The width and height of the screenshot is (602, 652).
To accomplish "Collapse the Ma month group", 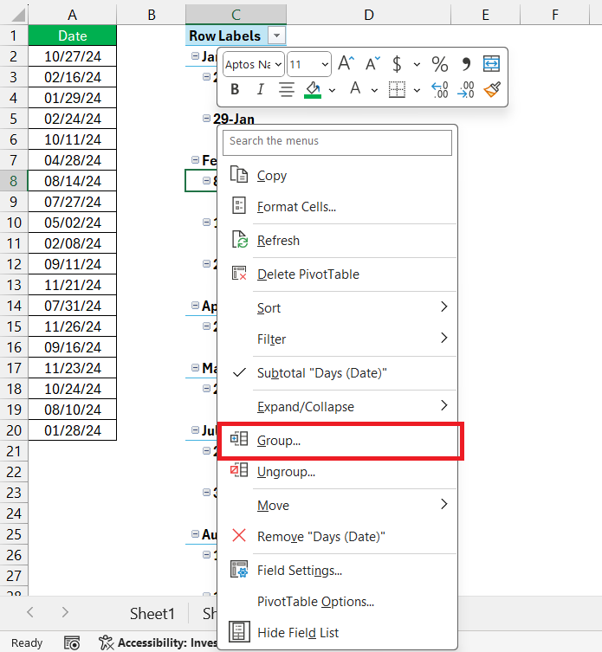I will [195, 368].
